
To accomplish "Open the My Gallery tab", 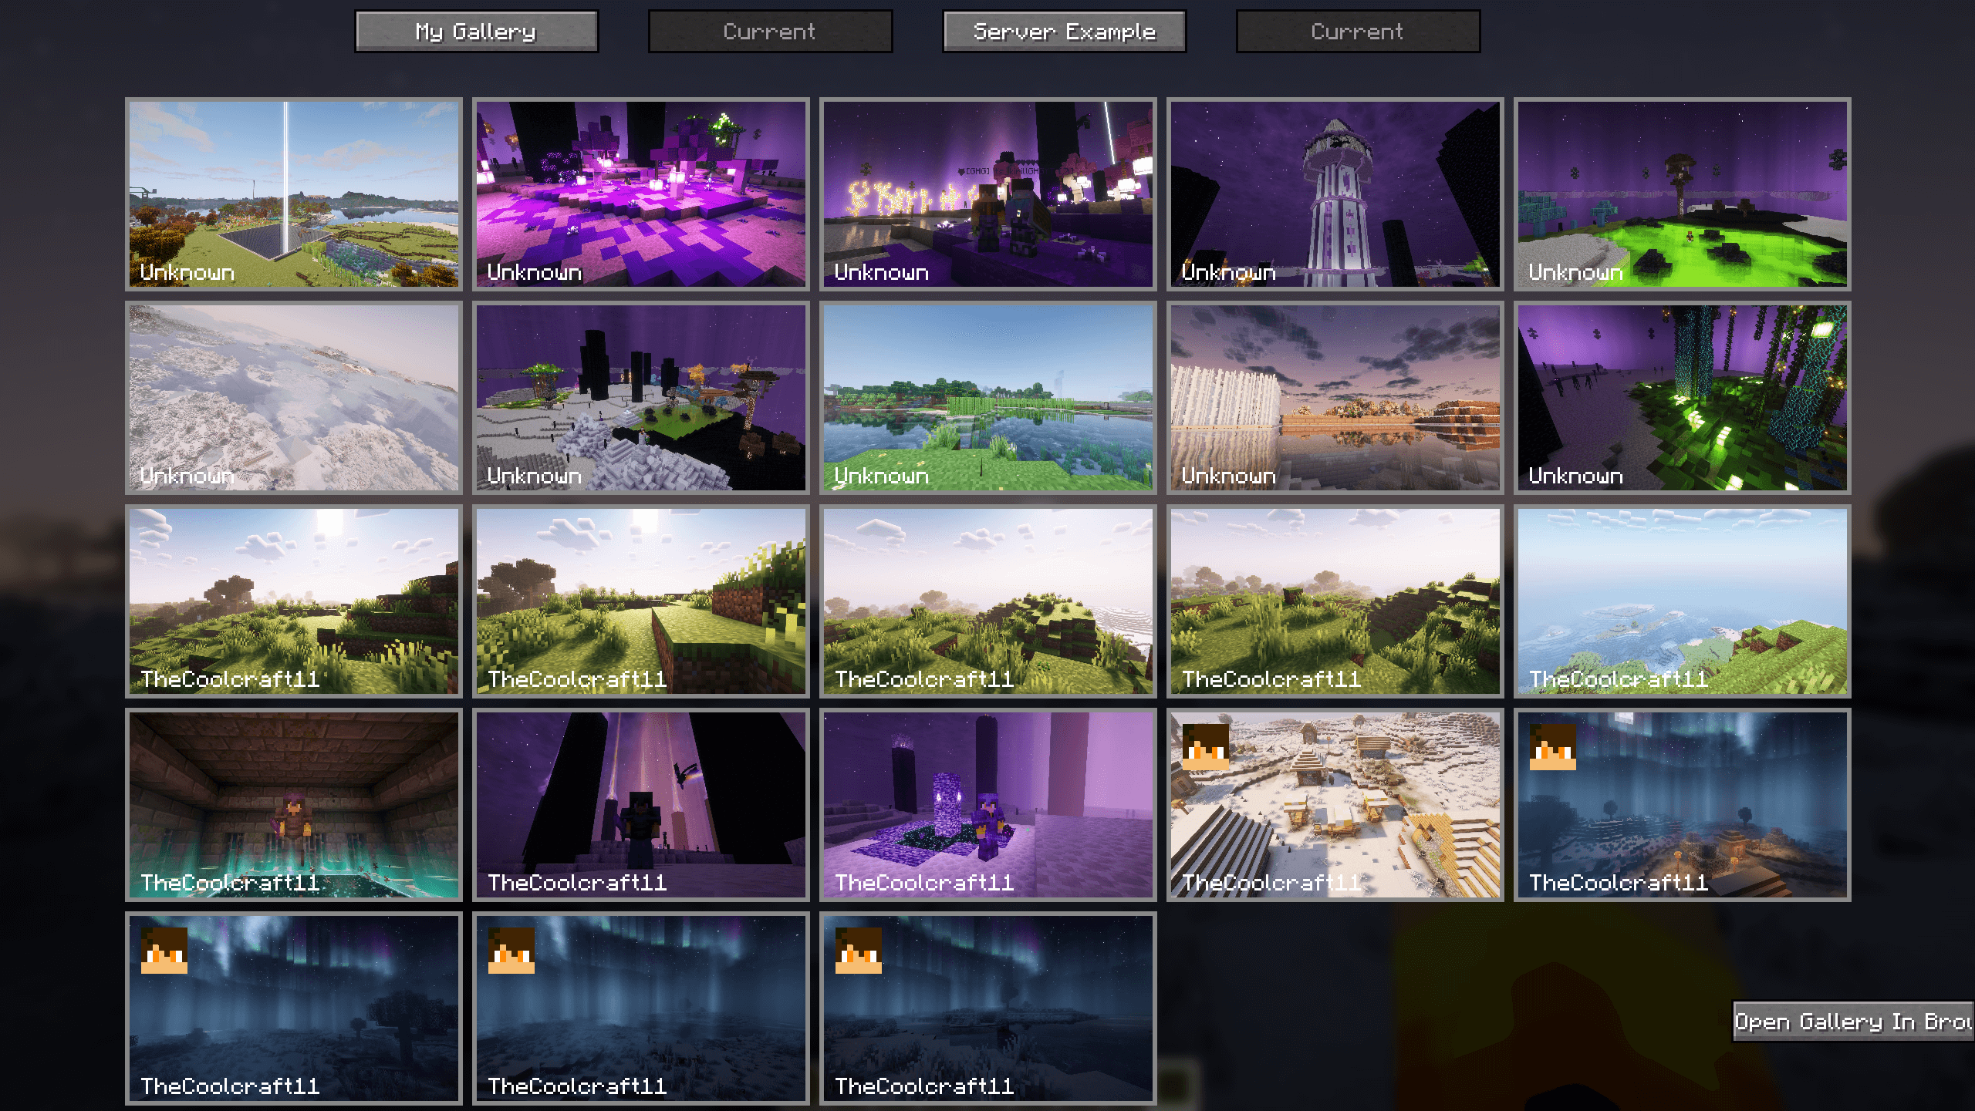I will pos(476,32).
